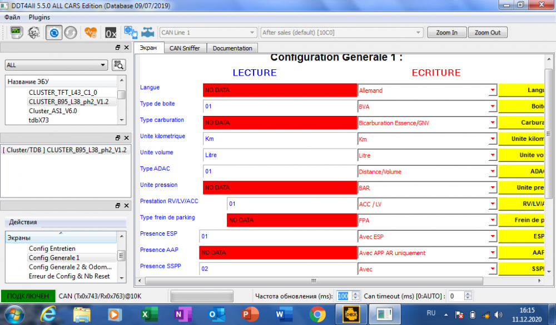The image size is (556, 325).
Task: Click the yellow Langue write button
Action: (521, 90)
